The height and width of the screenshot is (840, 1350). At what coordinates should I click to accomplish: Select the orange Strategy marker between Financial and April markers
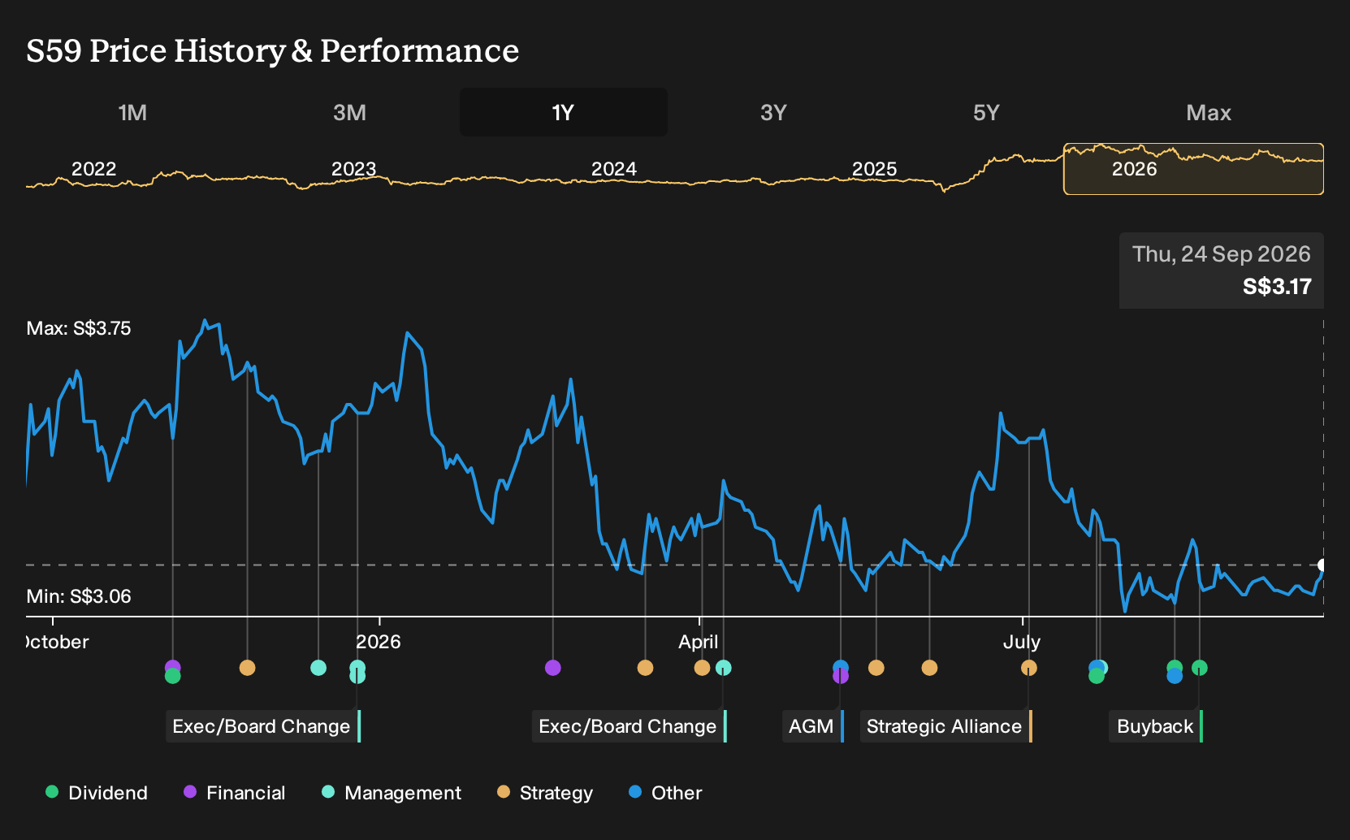(x=646, y=668)
